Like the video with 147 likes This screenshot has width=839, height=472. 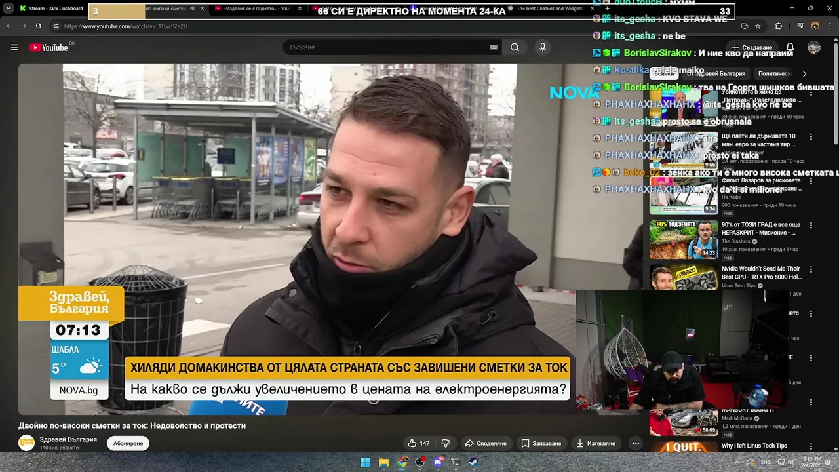tap(418, 443)
